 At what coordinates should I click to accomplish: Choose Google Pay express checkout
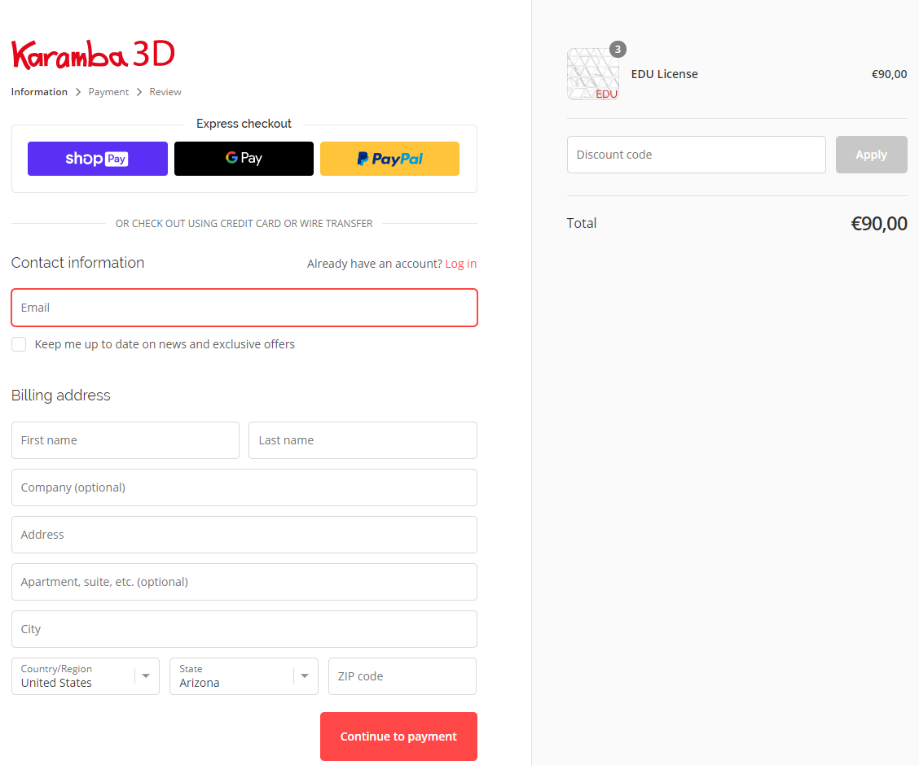tap(244, 159)
